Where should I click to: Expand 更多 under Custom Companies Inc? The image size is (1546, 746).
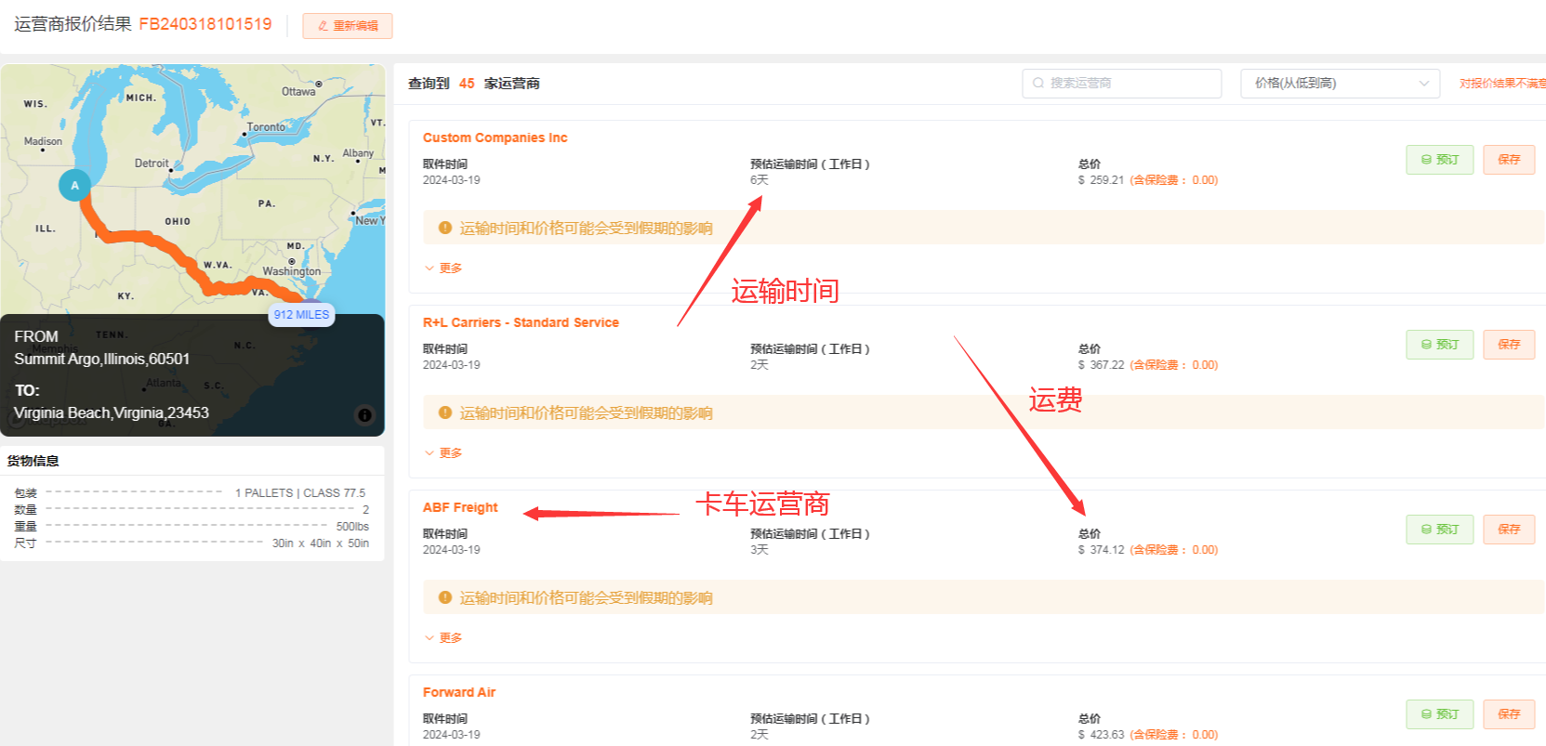pyautogui.click(x=443, y=268)
